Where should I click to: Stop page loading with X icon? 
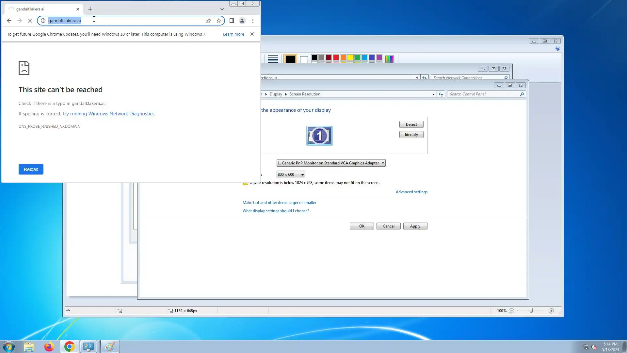pos(30,21)
